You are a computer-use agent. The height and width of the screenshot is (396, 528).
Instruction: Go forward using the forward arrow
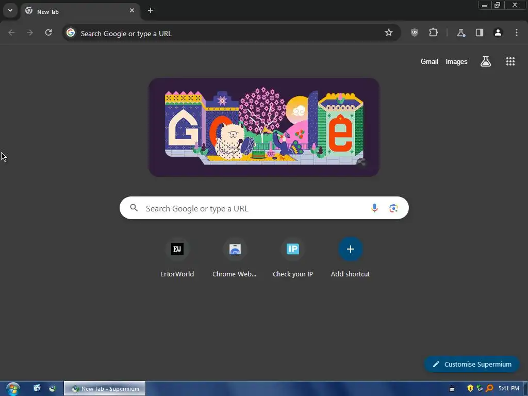[x=30, y=32]
